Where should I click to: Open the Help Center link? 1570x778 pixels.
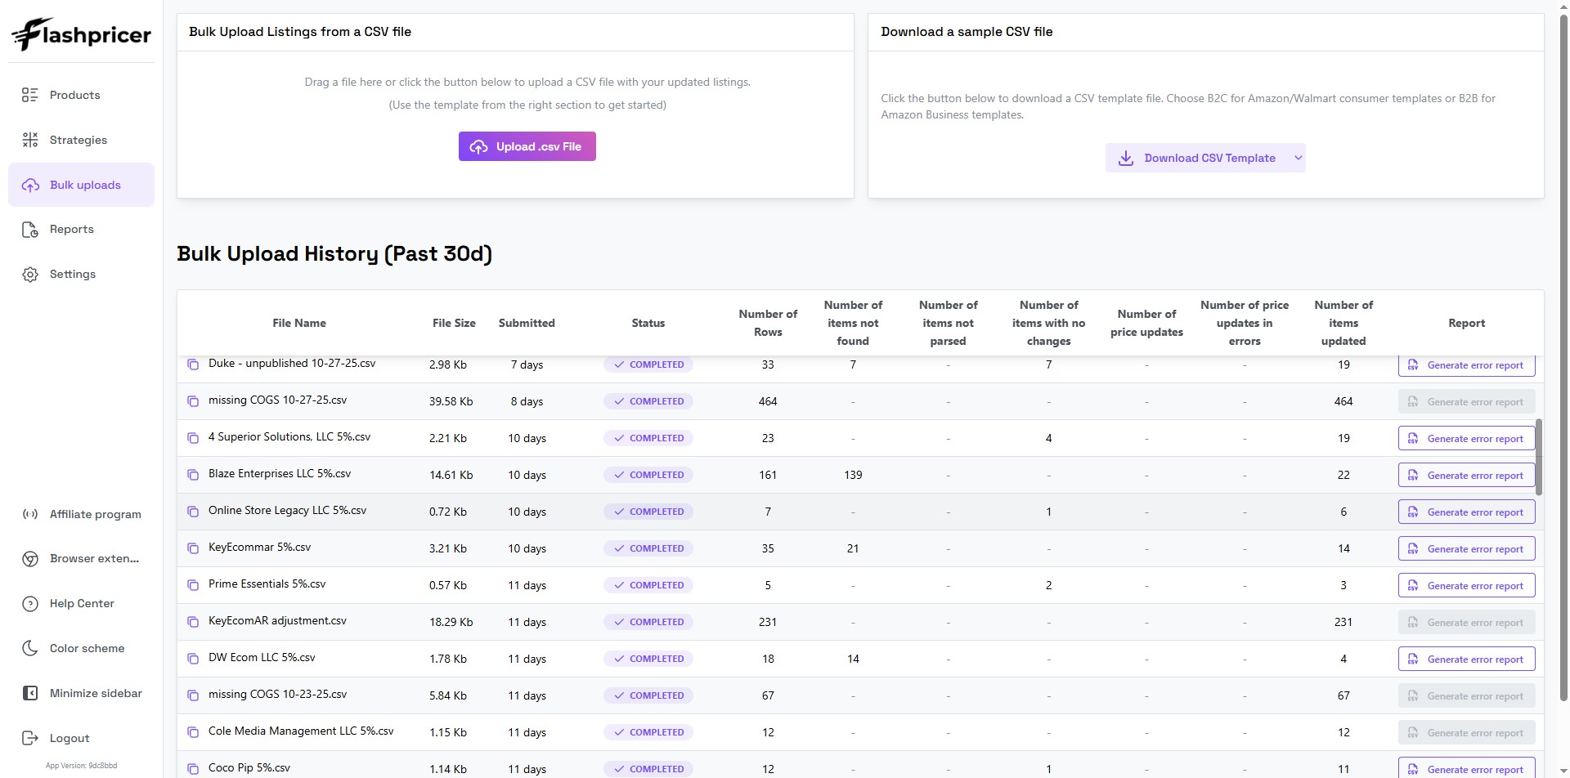tap(81, 604)
